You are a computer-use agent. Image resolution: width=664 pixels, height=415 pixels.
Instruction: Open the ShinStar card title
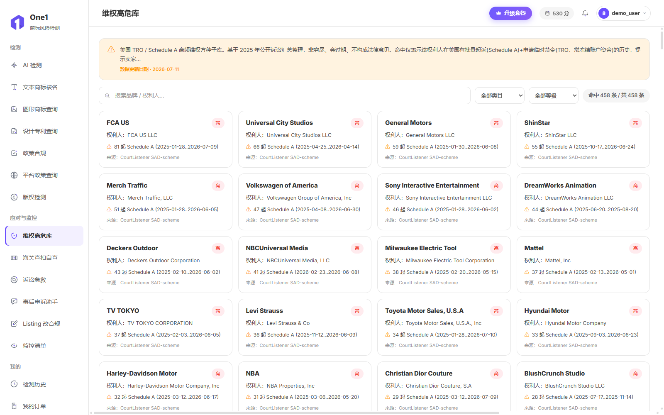tap(537, 123)
